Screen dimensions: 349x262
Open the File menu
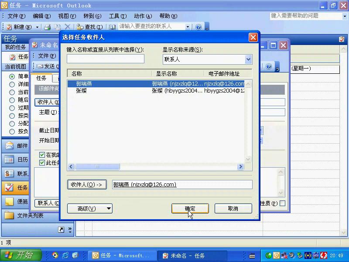click(x=17, y=16)
